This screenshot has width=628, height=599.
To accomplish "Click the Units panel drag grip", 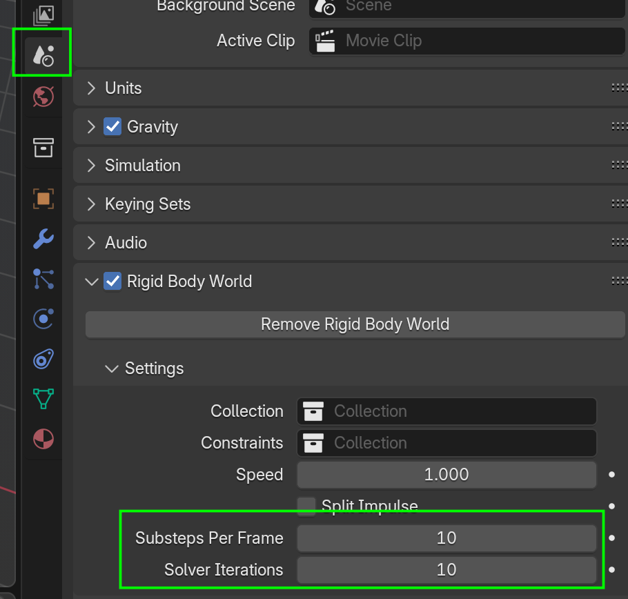I will point(620,88).
